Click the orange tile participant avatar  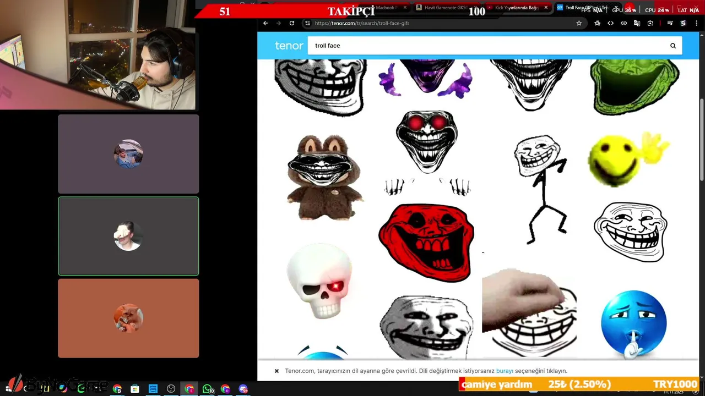[x=128, y=318]
